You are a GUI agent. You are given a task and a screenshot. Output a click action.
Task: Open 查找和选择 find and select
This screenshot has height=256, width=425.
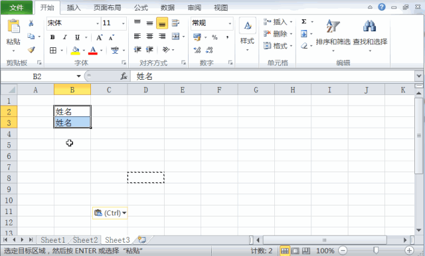pyautogui.click(x=370, y=35)
